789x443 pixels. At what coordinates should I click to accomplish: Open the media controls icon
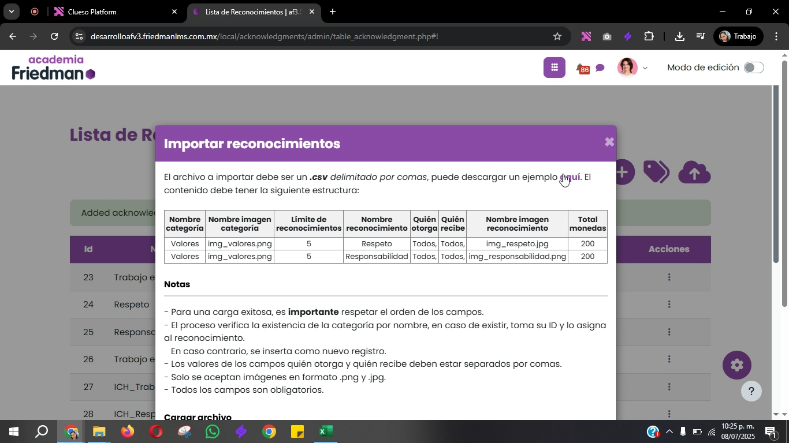(x=701, y=36)
